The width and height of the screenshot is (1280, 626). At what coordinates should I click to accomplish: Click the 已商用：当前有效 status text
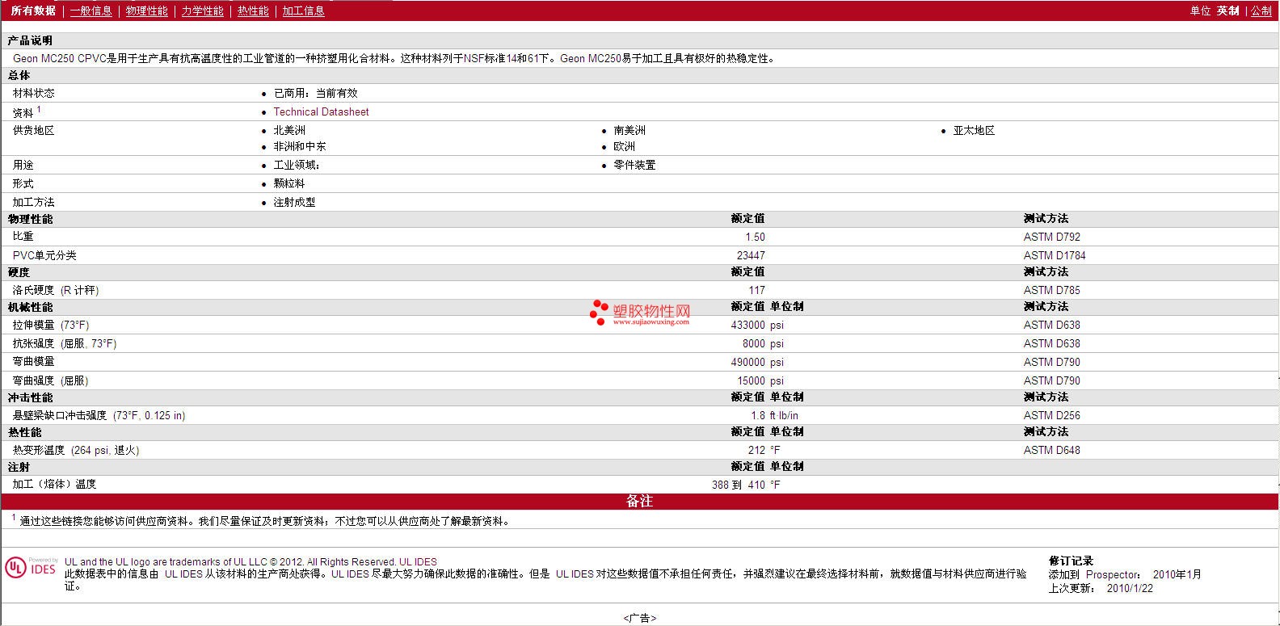(x=315, y=93)
